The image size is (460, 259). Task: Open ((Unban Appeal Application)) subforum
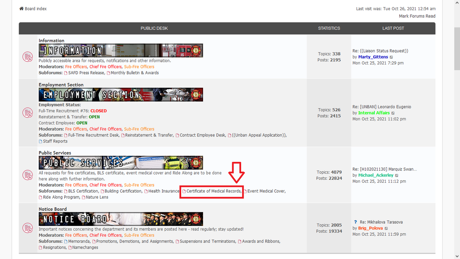point(259,135)
